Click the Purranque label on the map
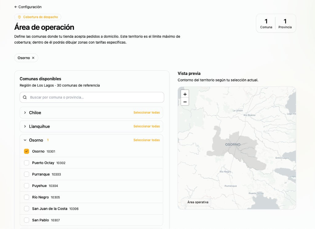 coord(231,186)
